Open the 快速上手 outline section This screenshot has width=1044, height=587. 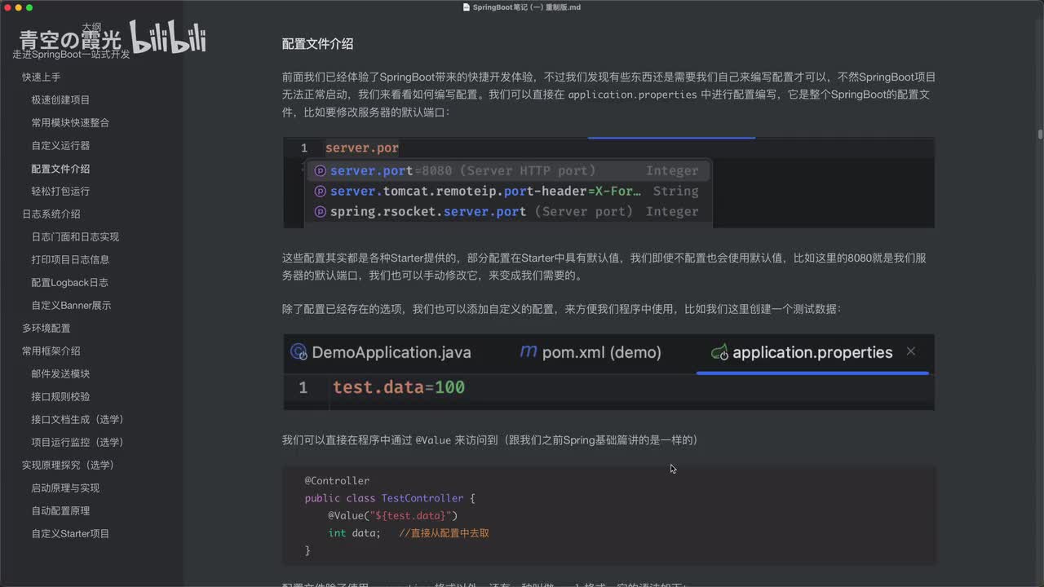click(41, 77)
